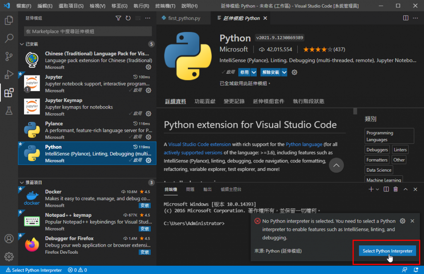Manage Jupyter extension gear icon
The height and width of the screenshot is (274, 424).
(x=149, y=90)
